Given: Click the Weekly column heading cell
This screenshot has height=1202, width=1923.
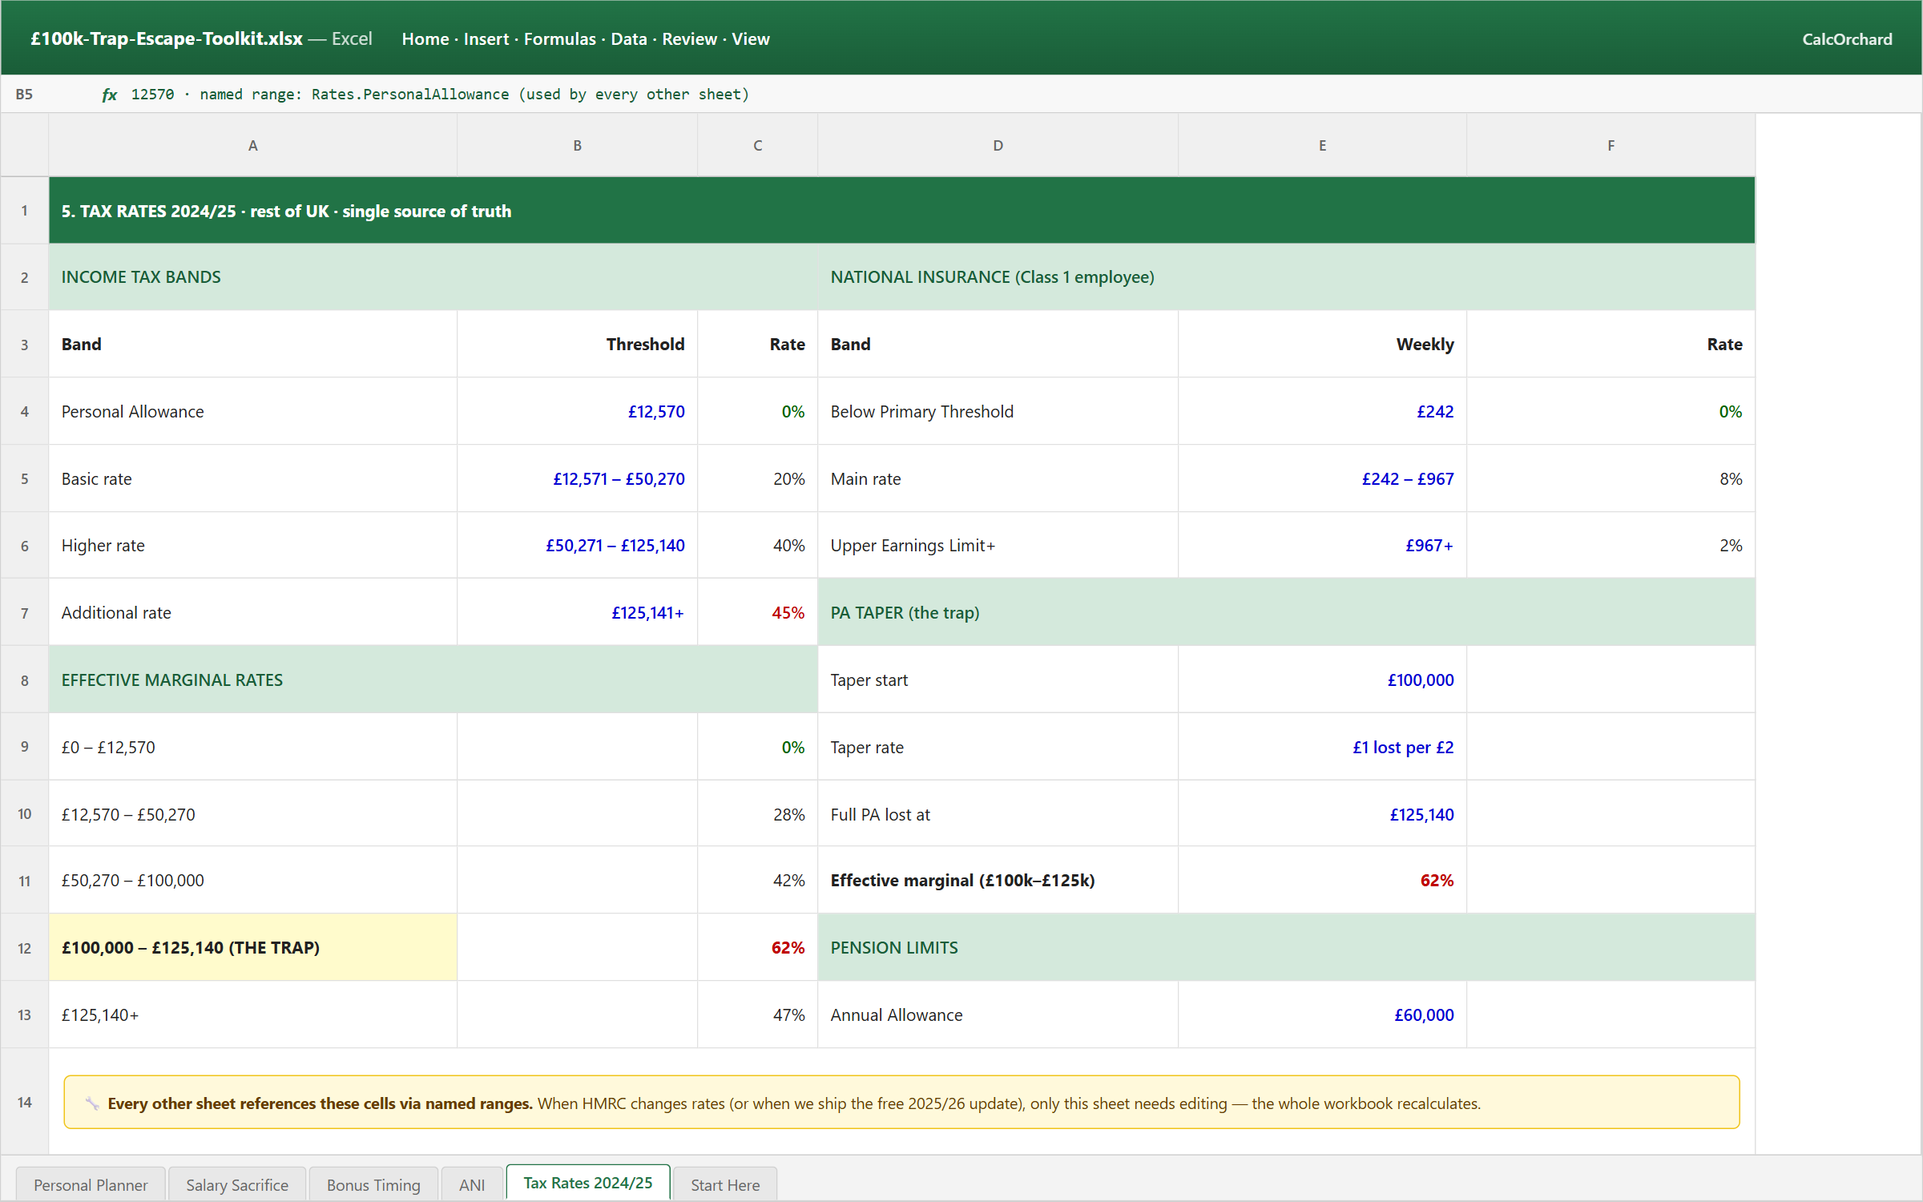Looking at the screenshot, I should click(x=1322, y=345).
